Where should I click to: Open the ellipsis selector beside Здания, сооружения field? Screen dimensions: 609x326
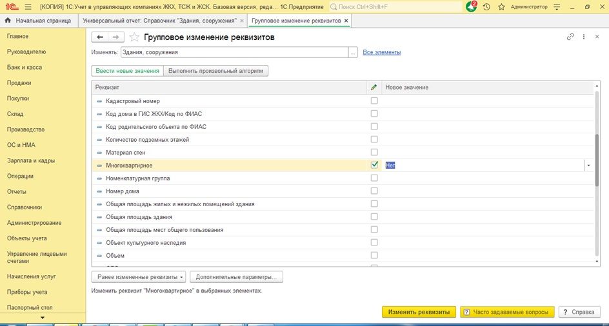point(353,53)
